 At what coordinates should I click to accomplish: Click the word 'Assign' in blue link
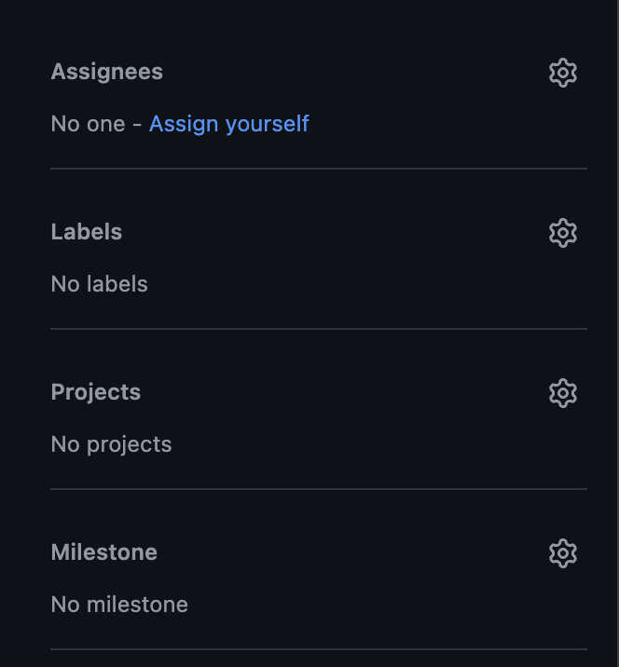[x=182, y=124]
